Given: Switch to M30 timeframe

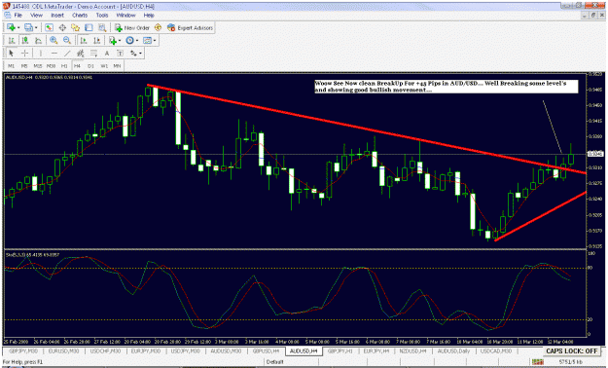Looking at the screenshot, I should coord(52,66).
